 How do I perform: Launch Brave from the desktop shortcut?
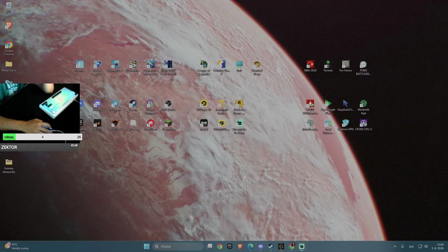tap(9, 27)
